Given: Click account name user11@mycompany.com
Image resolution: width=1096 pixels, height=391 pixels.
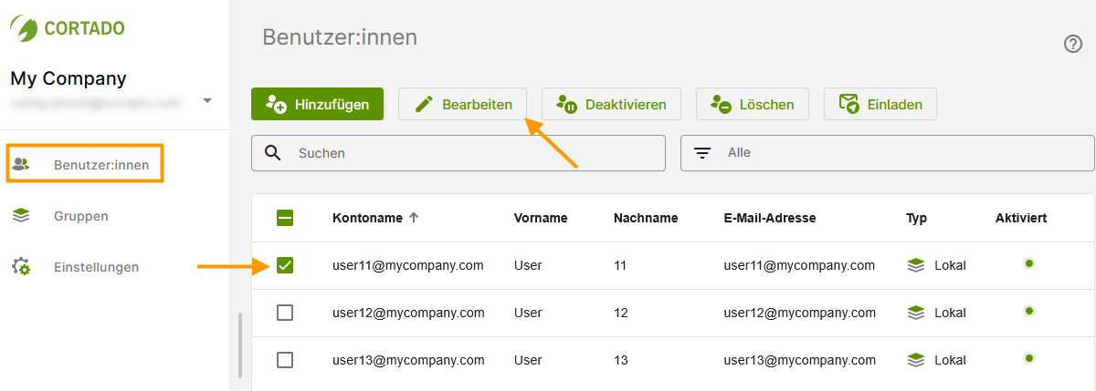Looking at the screenshot, I should click(x=408, y=265).
